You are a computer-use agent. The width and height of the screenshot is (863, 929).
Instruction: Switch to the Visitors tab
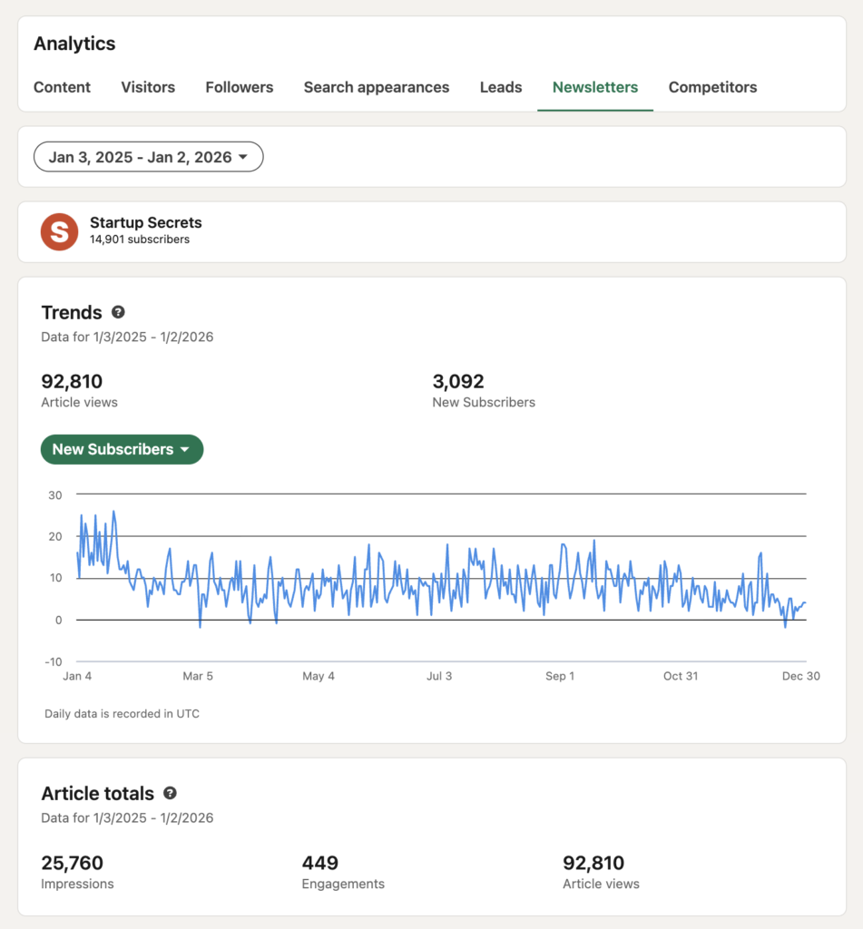pos(147,87)
